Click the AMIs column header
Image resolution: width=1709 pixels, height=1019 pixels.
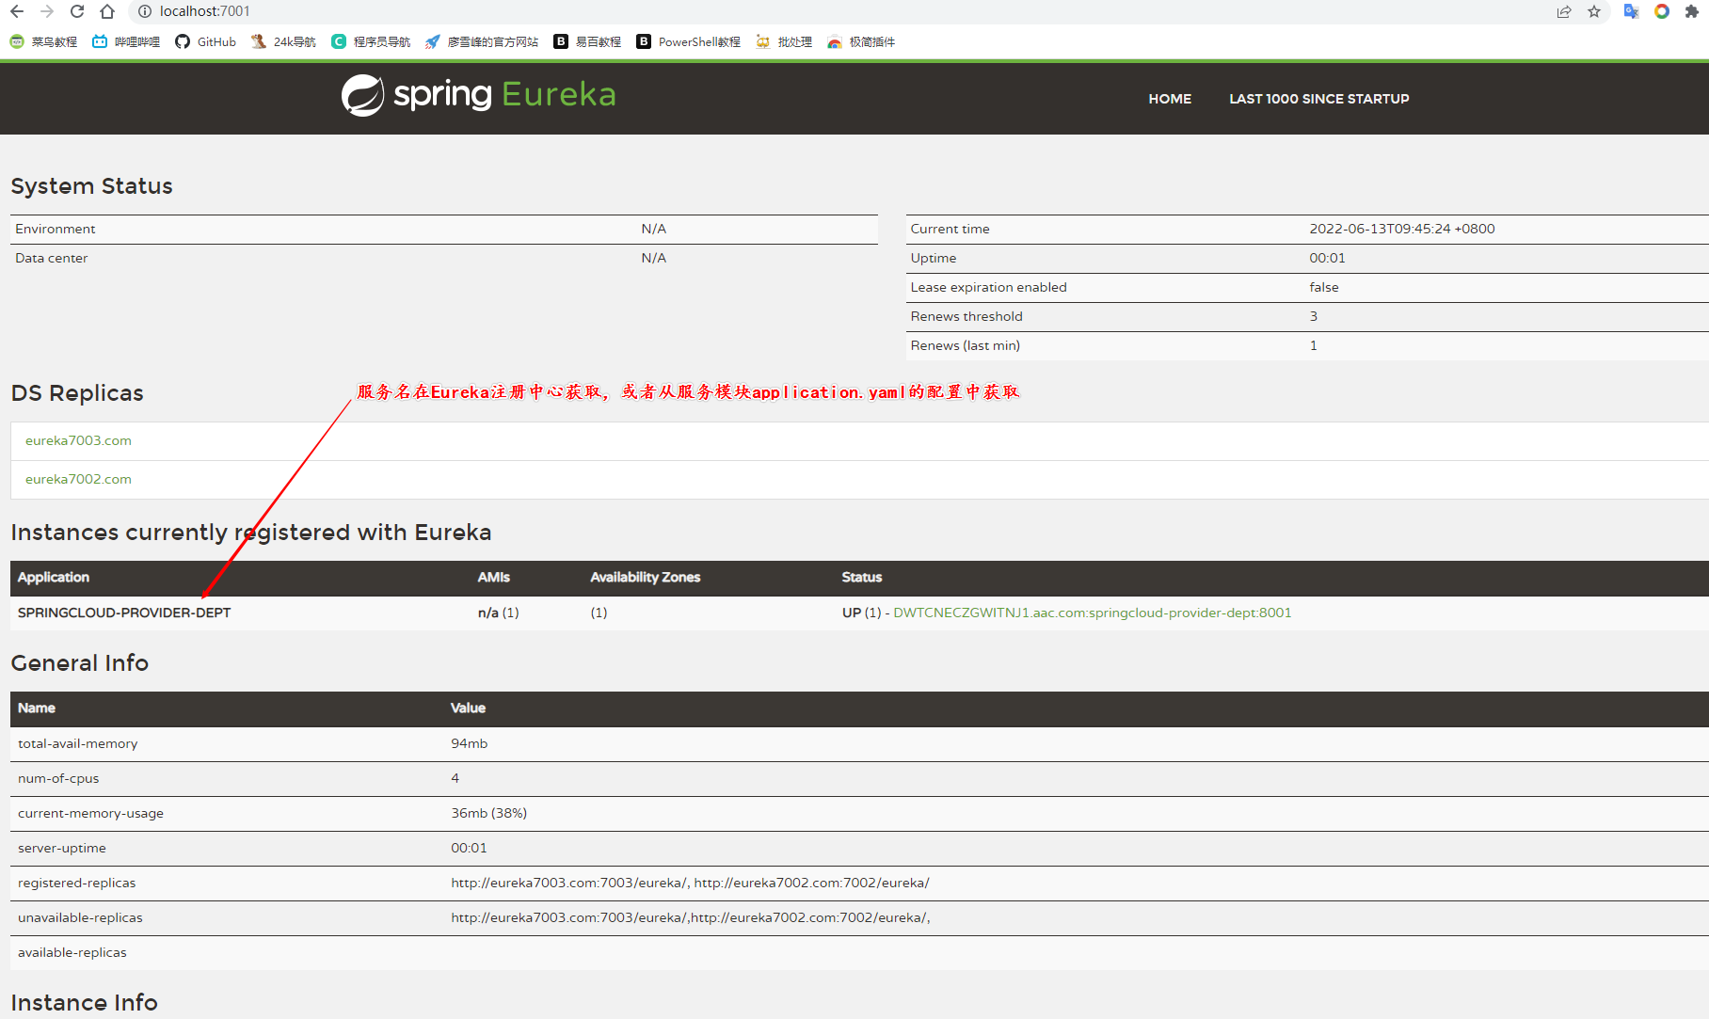493,577
